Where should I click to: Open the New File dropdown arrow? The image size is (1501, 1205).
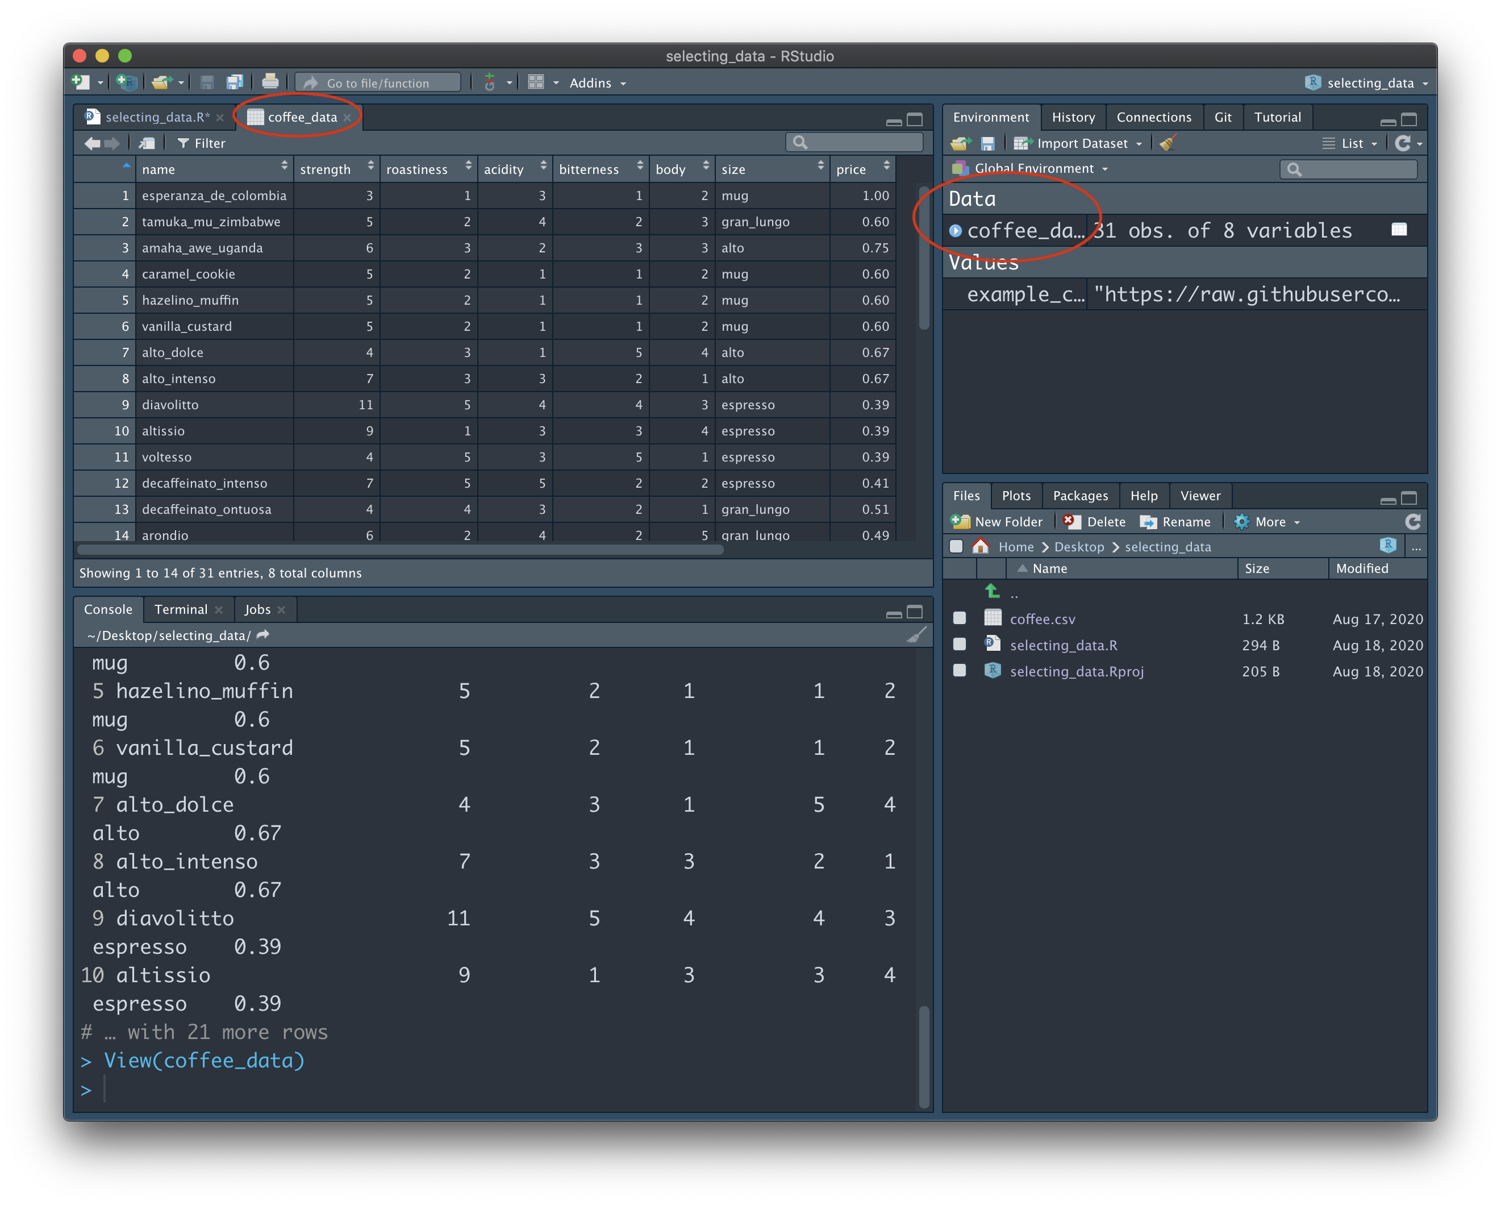tap(100, 83)
